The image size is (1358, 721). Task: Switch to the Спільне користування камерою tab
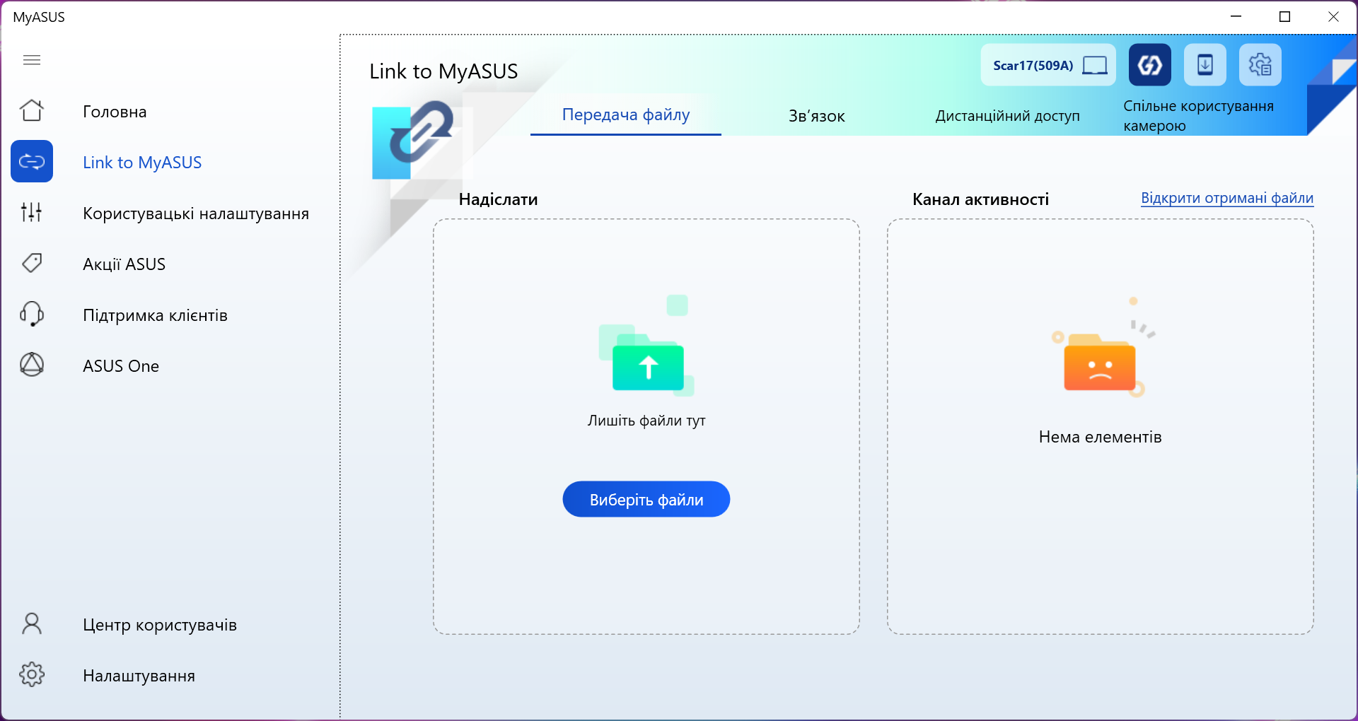pos(1199,116)
